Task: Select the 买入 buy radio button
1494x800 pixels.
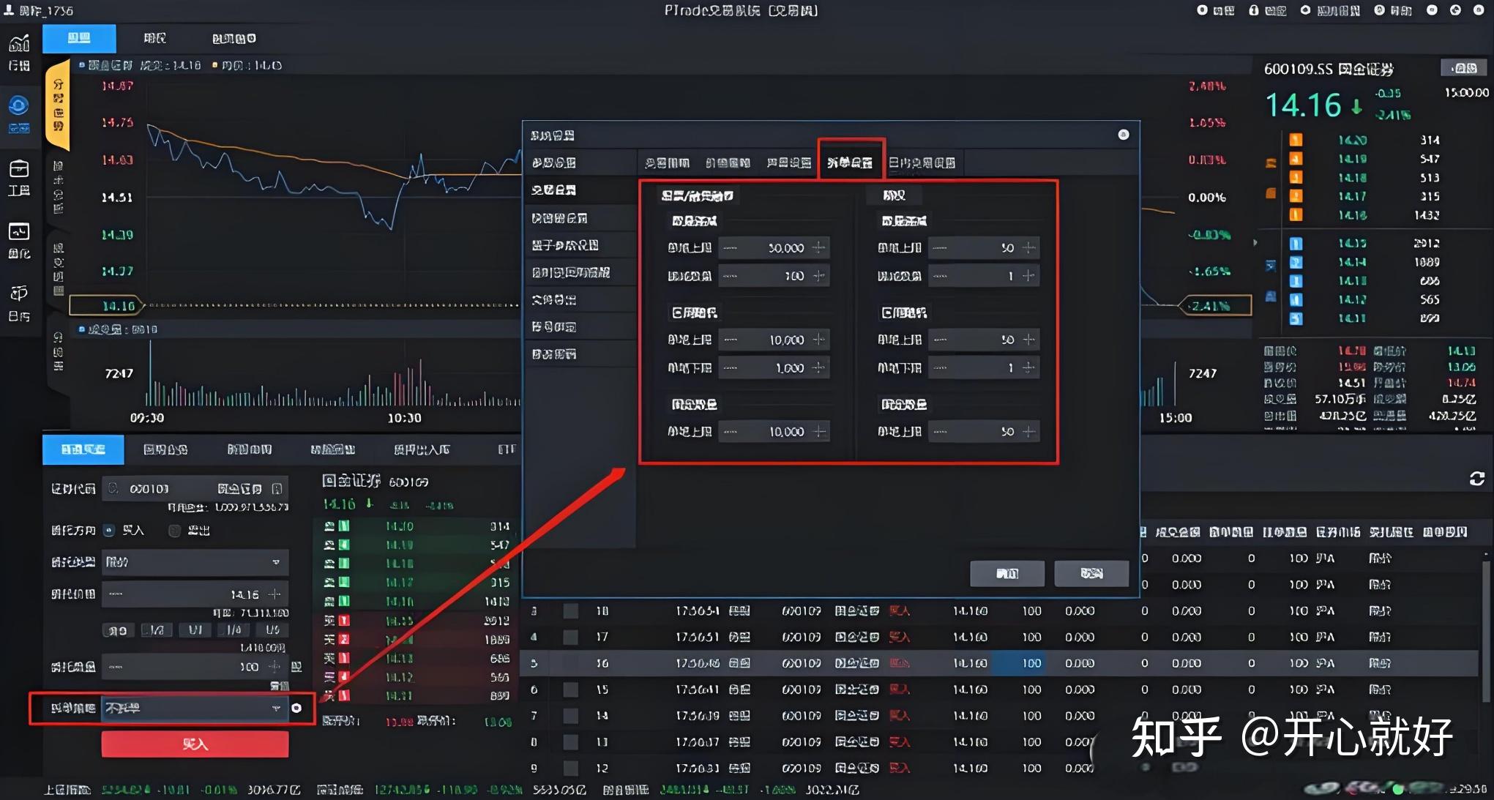Action: point(110,530)
